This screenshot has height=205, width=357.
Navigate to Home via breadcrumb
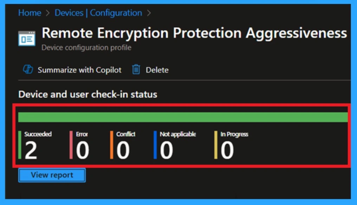pos(30,13)
